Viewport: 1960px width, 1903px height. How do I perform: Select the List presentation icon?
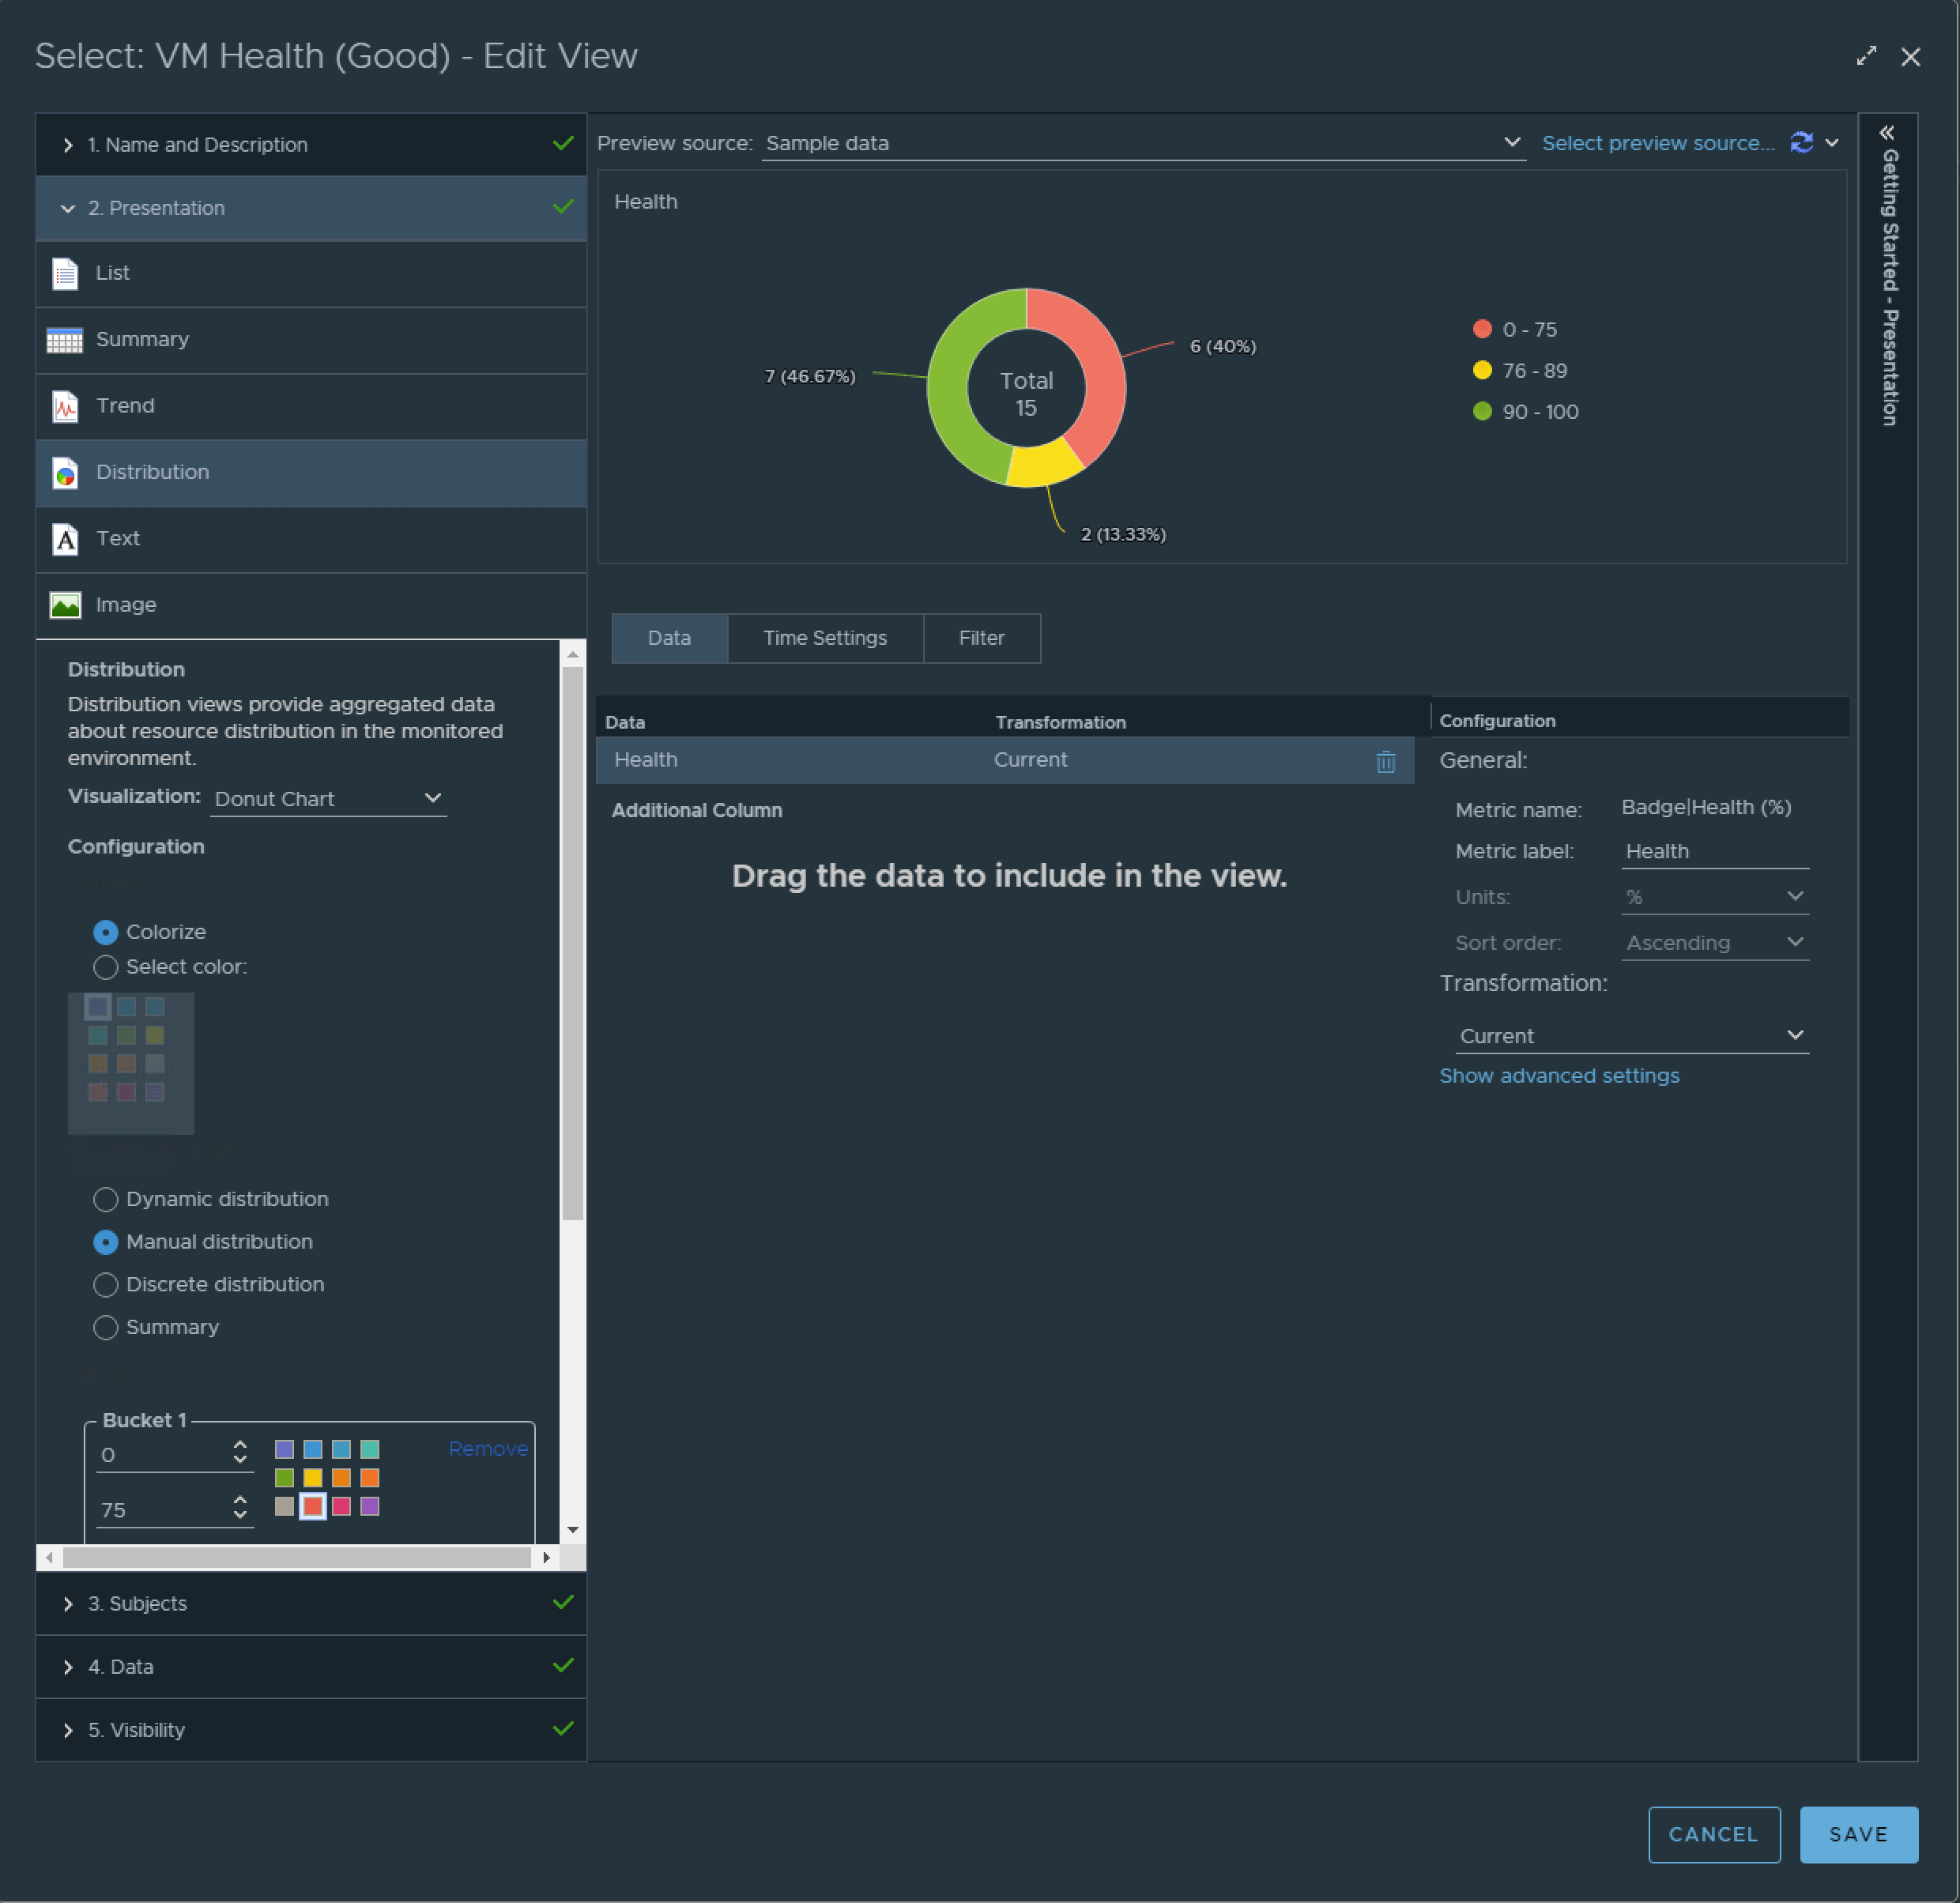tap(65, 273)
